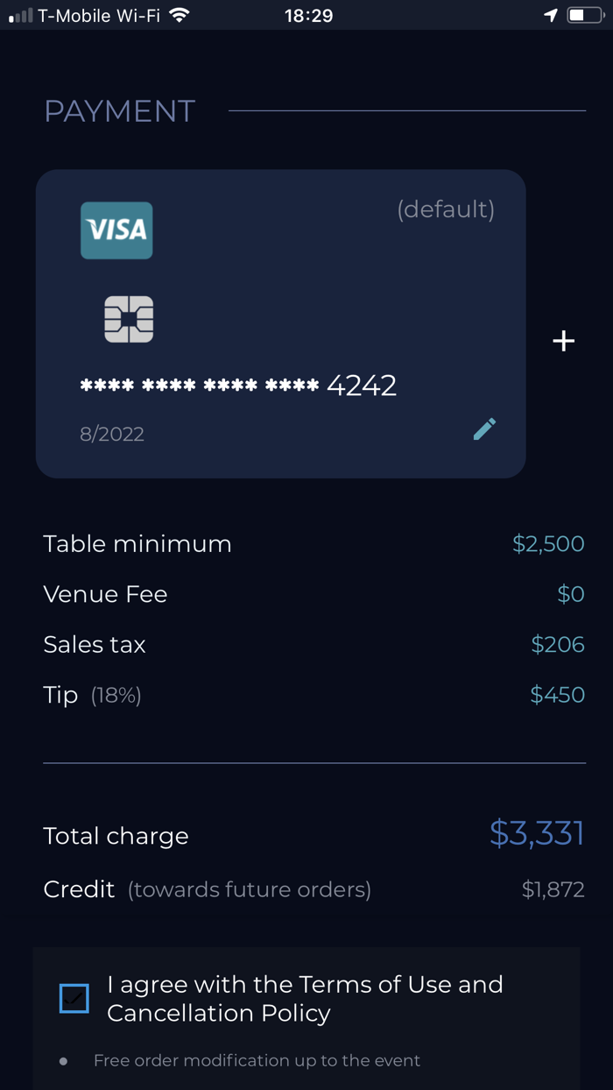The height and width of the screenshot is (1090, 613).
Task: Check the Terms of Use agreement box
Action: (74, 998)
